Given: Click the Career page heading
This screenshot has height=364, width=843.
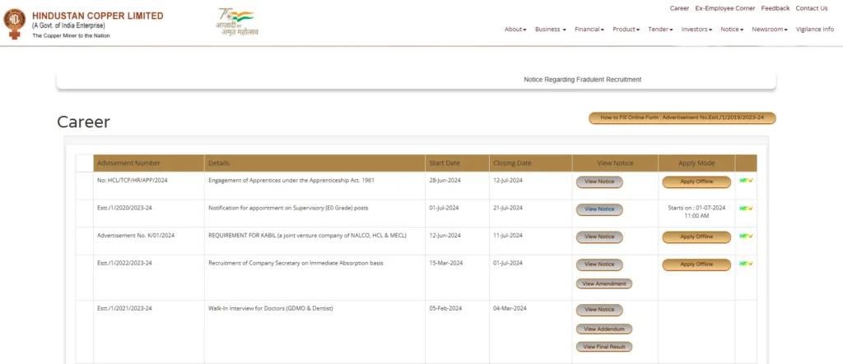Looking at the screenshot, I should coord(83,122).
